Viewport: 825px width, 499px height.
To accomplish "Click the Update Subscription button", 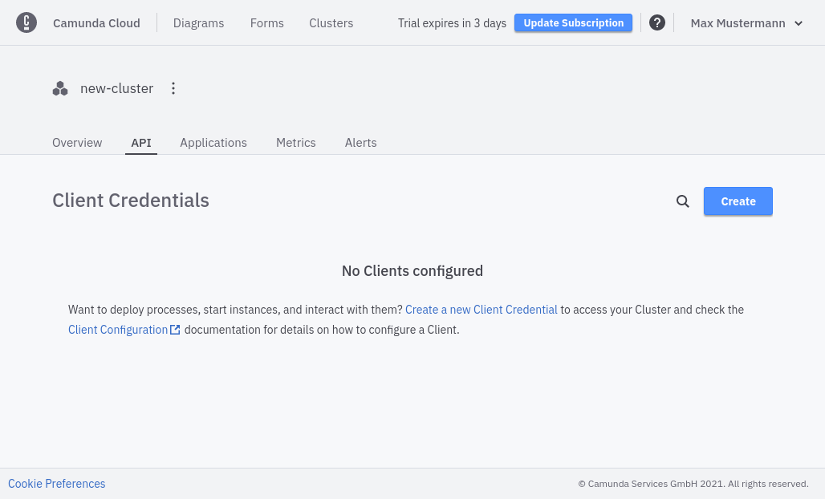I will coord(573,23).
